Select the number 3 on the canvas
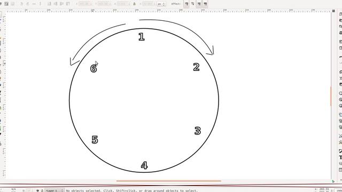This screenshot has height=192, width=342. (x=198, y=131)
